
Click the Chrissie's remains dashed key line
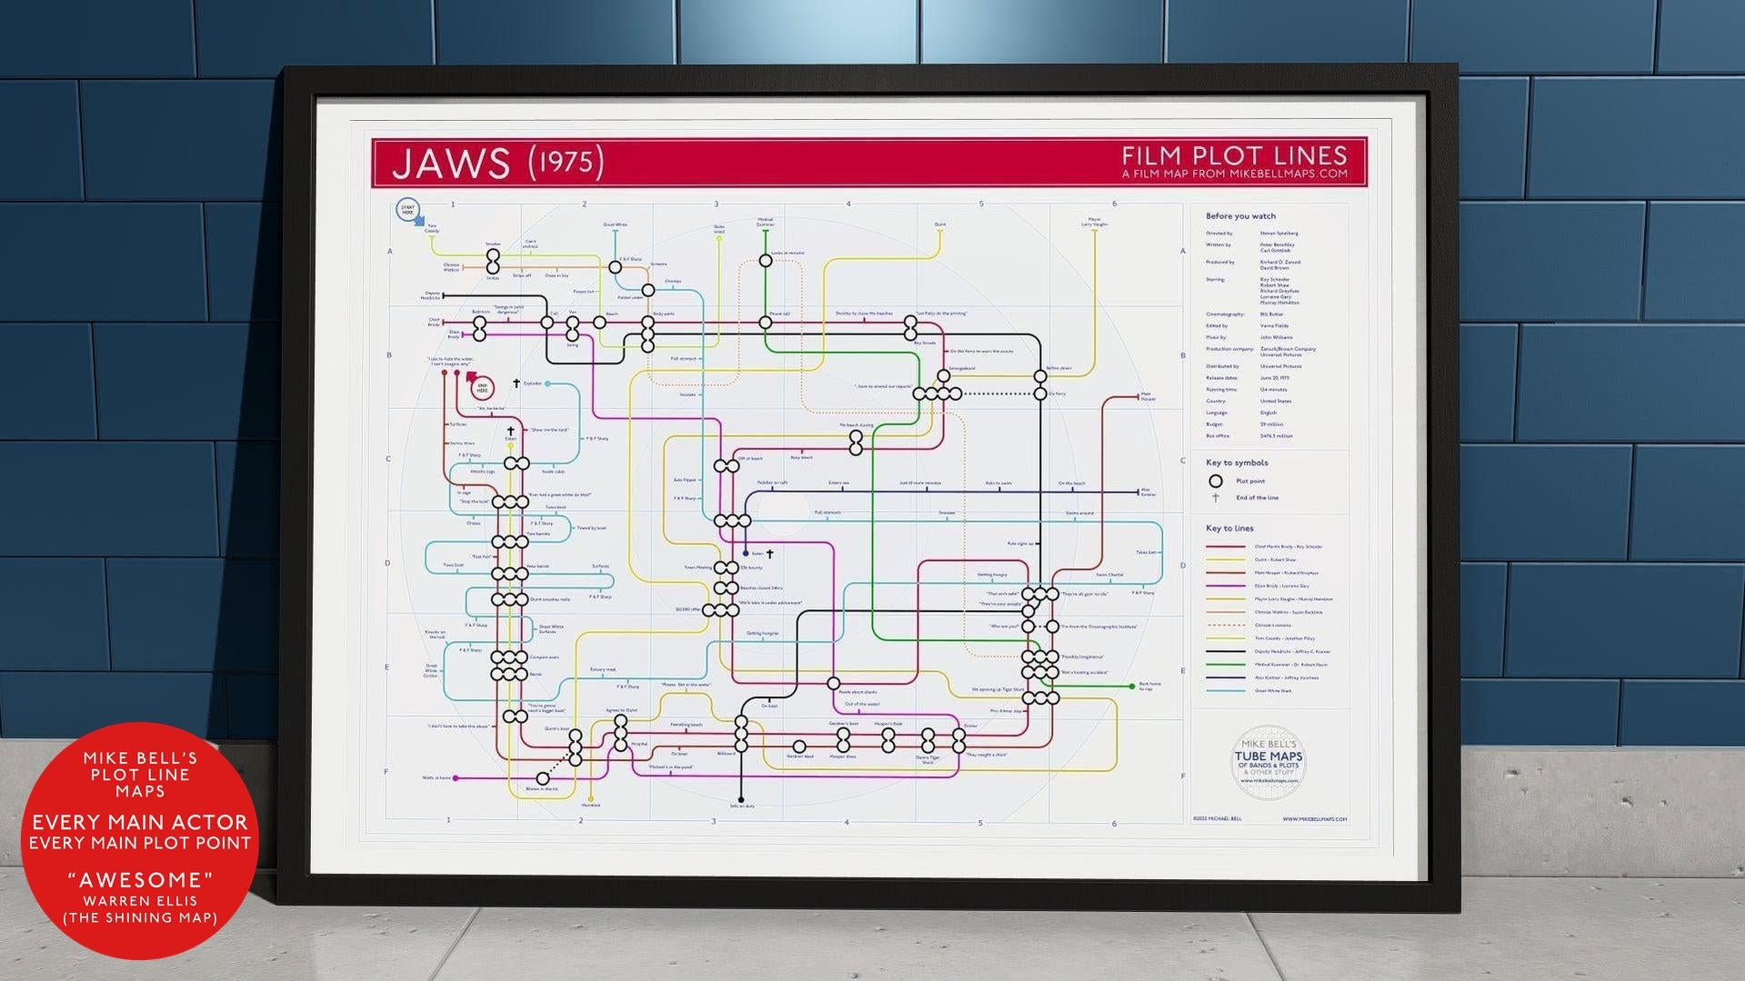(1225, 626)
